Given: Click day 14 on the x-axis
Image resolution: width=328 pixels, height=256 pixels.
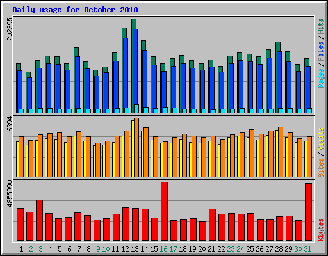Looking at the screenshot, I should pyautogui.click(x=144, y=249).
